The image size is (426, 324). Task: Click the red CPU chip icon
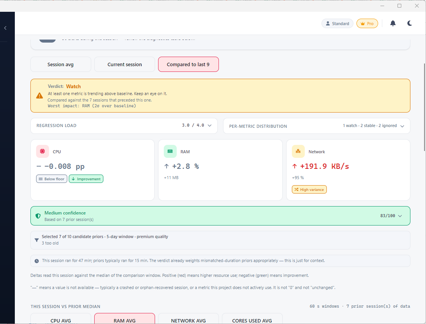coord(43,151)
